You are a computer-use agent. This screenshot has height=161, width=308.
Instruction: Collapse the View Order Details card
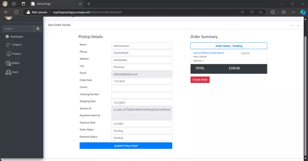pyautogui.click(x=293, y=25)
